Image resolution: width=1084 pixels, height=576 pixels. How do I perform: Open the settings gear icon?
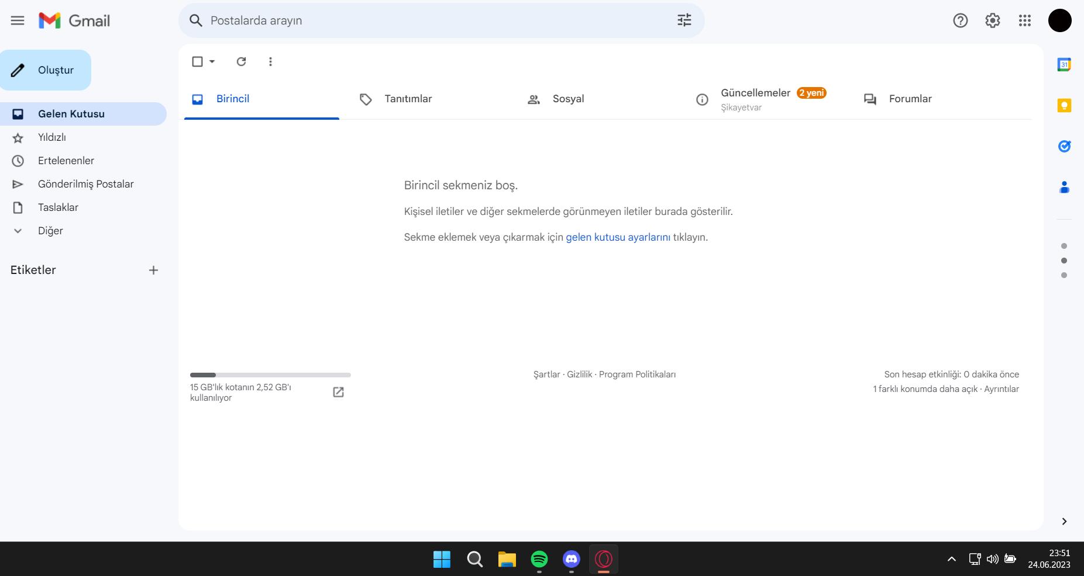(x=992, y=20)
